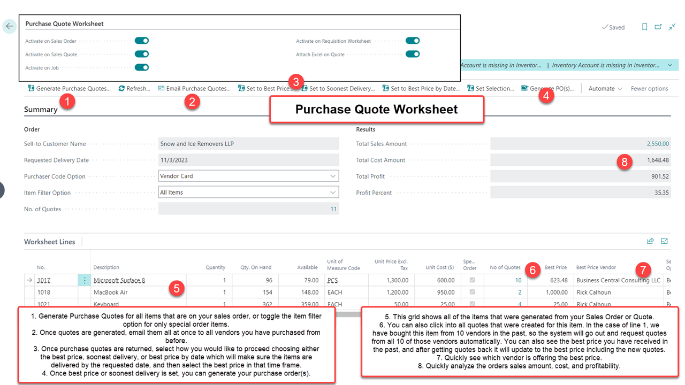Image resolution: width=685 pixels, height=385 pixels.
Task: Toggle Activate on Job switch
Action: 141,67
